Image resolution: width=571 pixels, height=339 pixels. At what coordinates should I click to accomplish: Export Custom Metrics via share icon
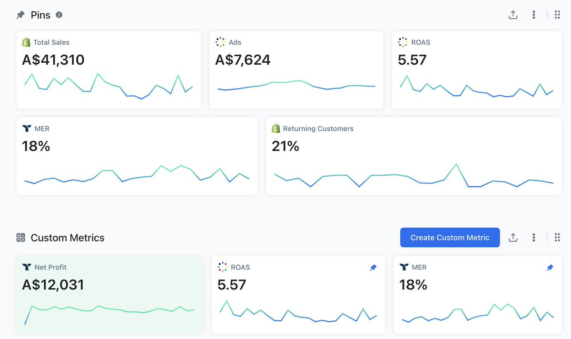[513, 237]
